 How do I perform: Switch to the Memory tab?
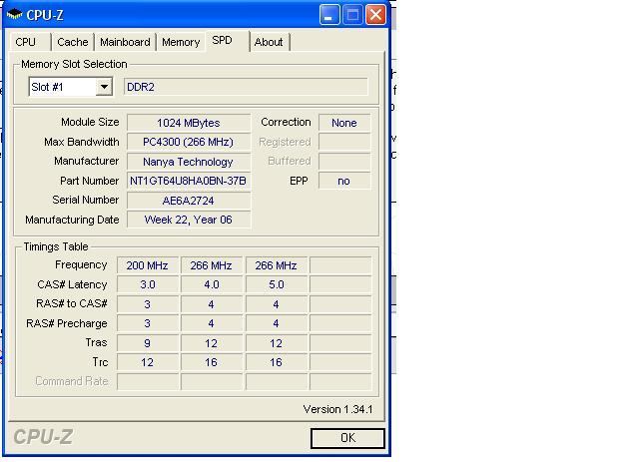181,42
